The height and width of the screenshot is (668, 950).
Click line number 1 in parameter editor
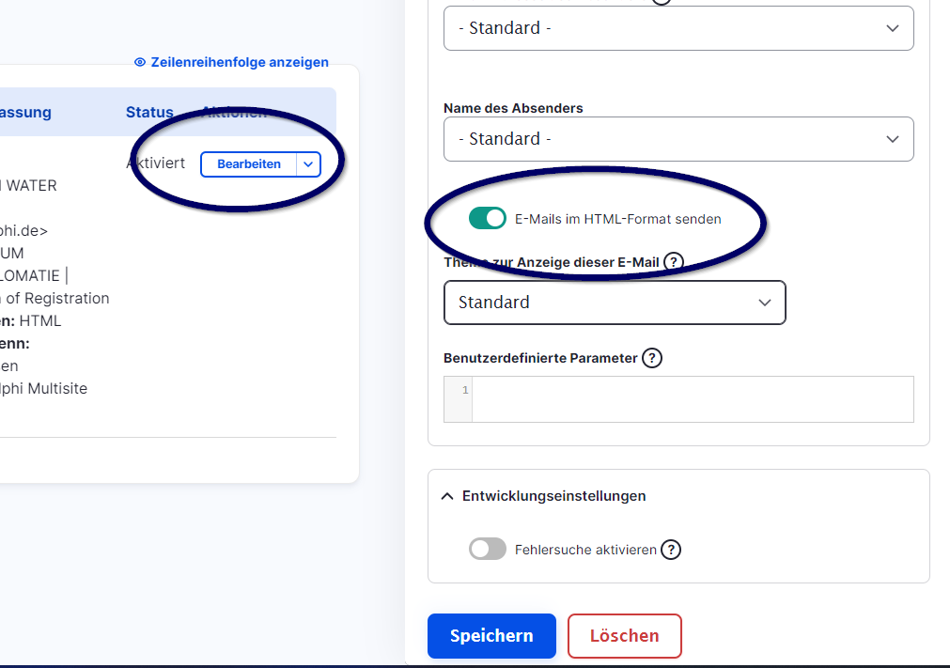[463, 390]
